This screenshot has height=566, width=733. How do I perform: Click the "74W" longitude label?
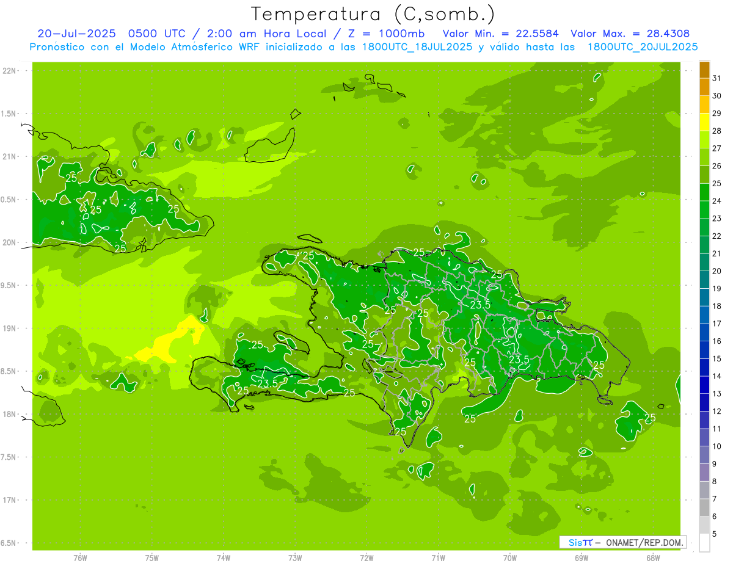coord(223,557)
